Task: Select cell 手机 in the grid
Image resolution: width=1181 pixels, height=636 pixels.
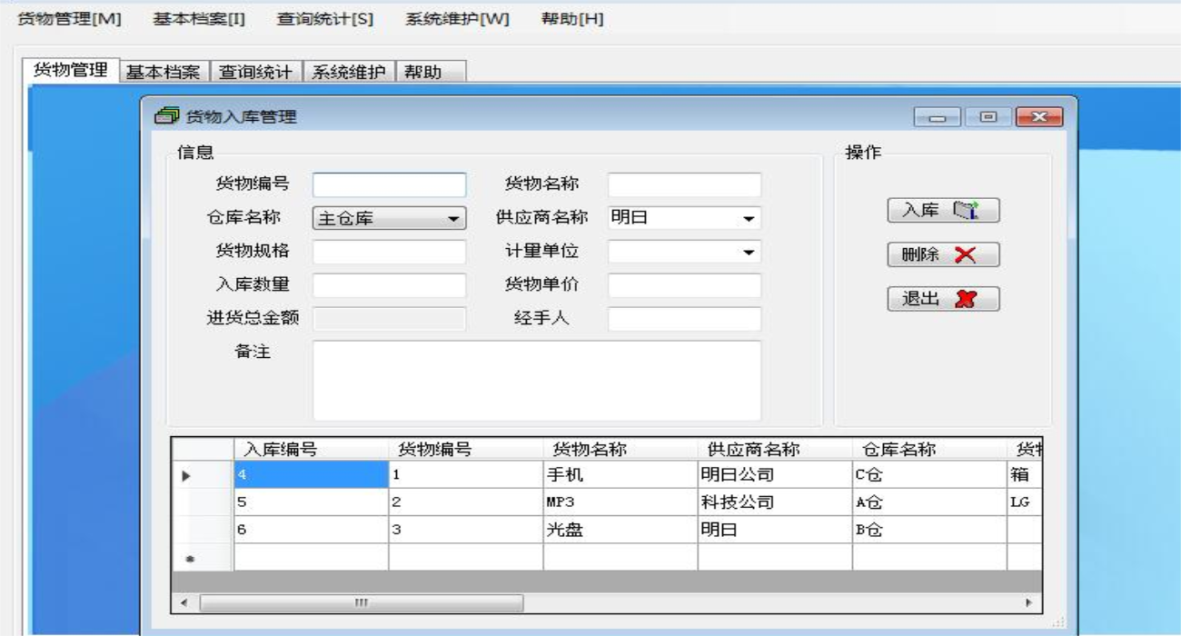Action: (x=620, y=475)
